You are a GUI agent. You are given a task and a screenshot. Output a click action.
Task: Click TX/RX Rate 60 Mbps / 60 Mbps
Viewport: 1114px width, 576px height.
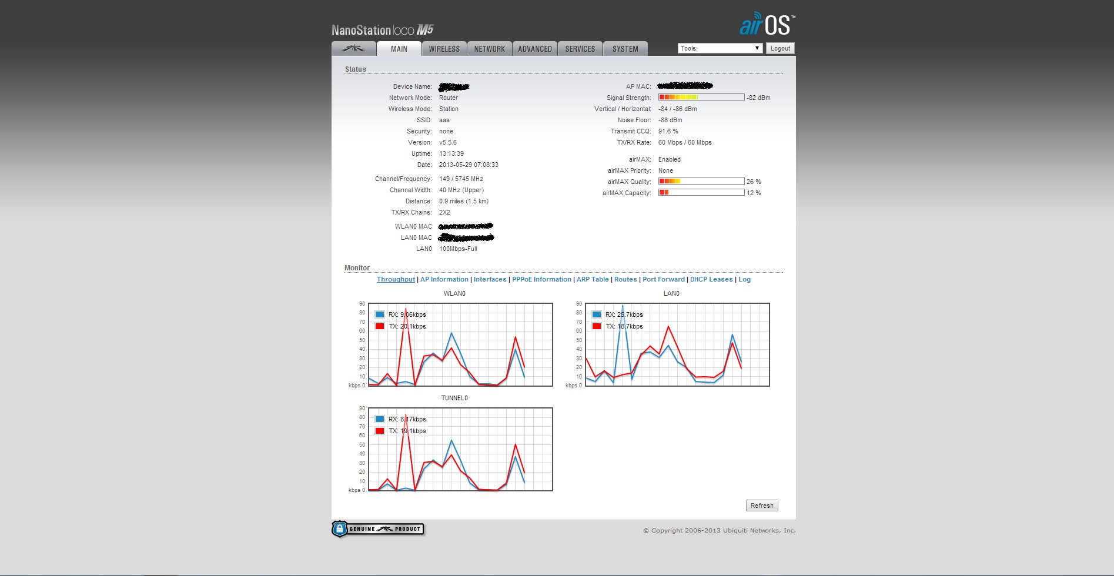(x=685, y=142)
